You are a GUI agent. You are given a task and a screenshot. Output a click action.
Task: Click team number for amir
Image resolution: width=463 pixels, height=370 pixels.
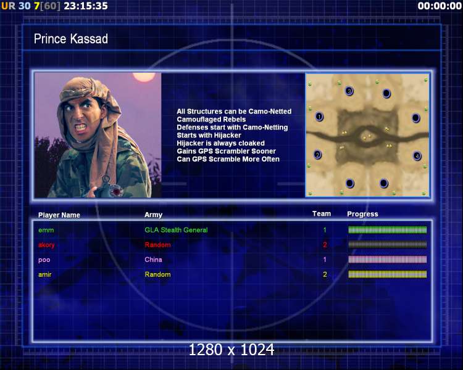click(325, 274)
